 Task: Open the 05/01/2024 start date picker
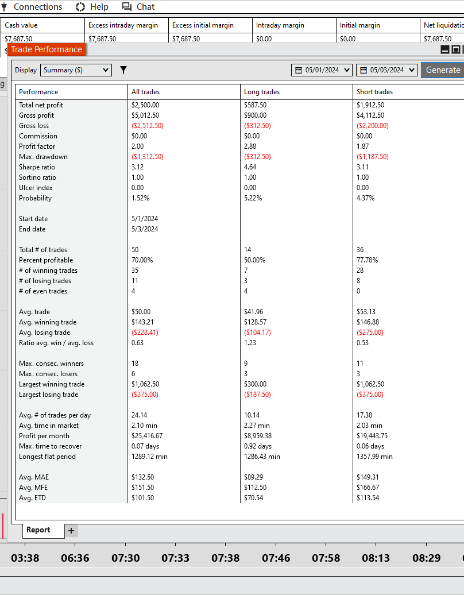click(322, 70)
